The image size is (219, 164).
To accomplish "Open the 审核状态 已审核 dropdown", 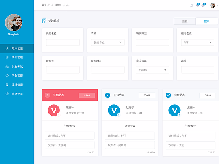I will (x=152, y=70).
